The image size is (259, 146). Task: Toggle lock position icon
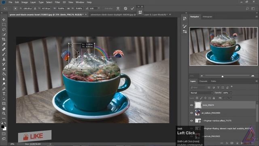point(205,98)
